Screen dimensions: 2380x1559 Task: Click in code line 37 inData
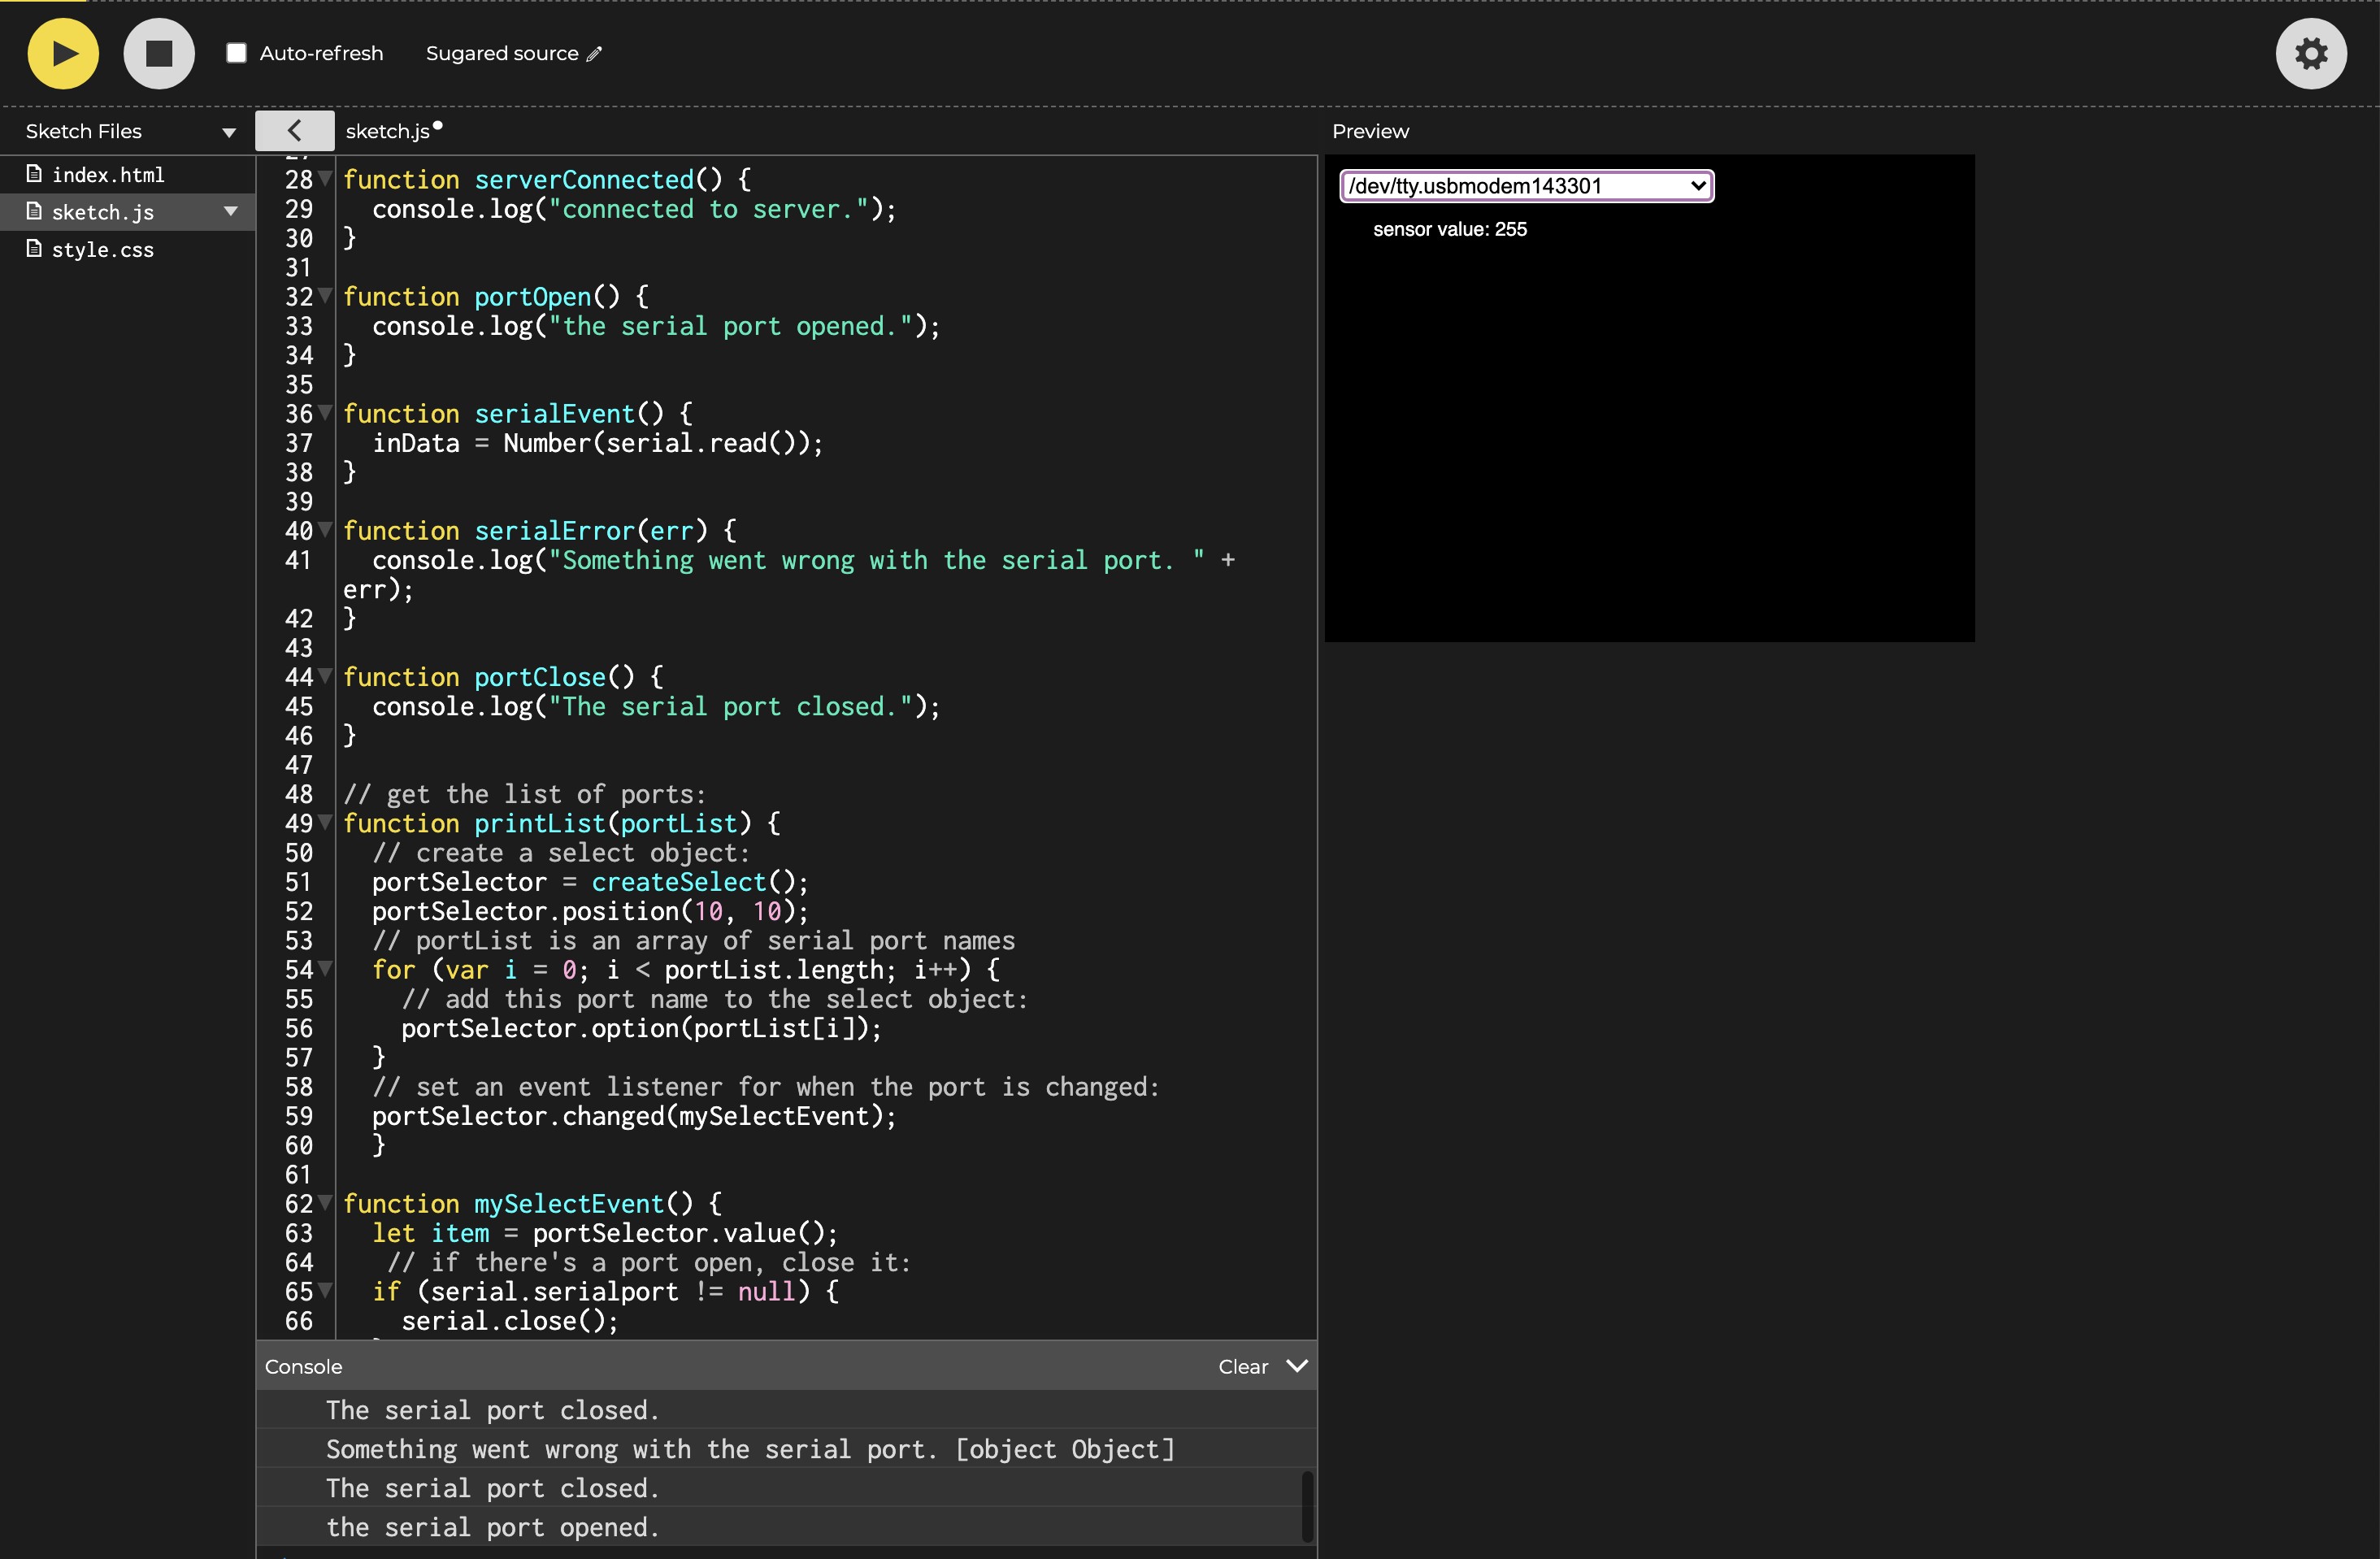coord(416,443)
